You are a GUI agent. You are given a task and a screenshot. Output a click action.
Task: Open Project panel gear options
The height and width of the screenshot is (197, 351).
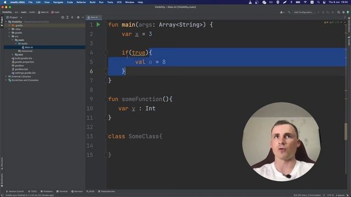pyautogui.click(x=78, y=17)
